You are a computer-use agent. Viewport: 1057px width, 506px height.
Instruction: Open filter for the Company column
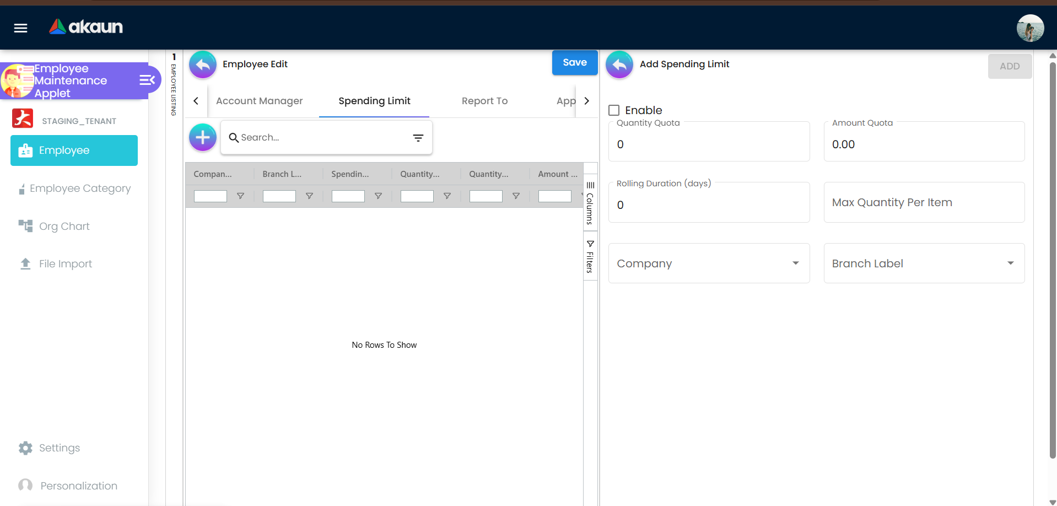click(240, 196)
